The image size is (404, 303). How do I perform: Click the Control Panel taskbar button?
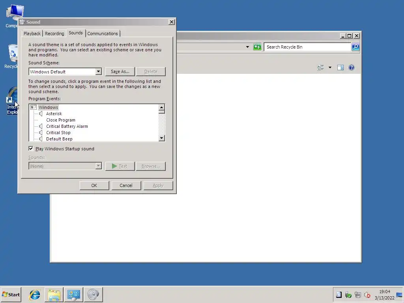point(74,294)
